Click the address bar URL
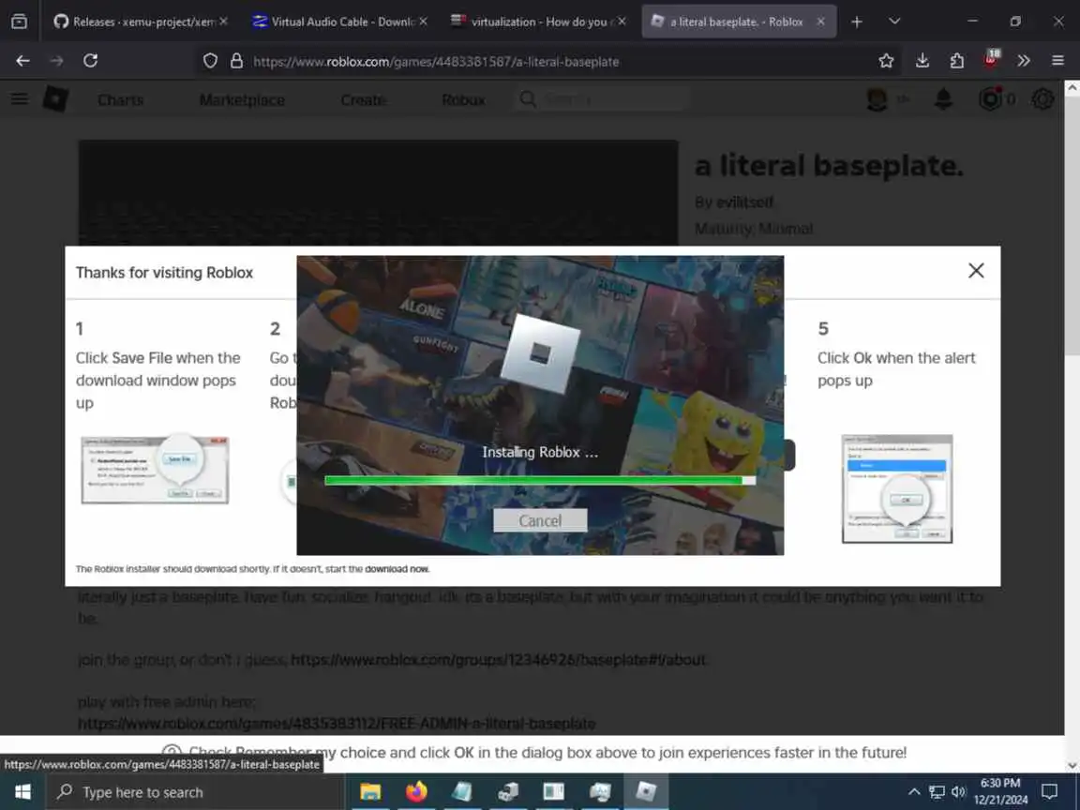 (x=435, y=61)
